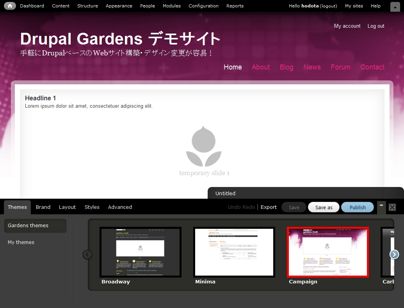404x308 pixels.
Task: Click the hodota username link
Action: point(310,6)
